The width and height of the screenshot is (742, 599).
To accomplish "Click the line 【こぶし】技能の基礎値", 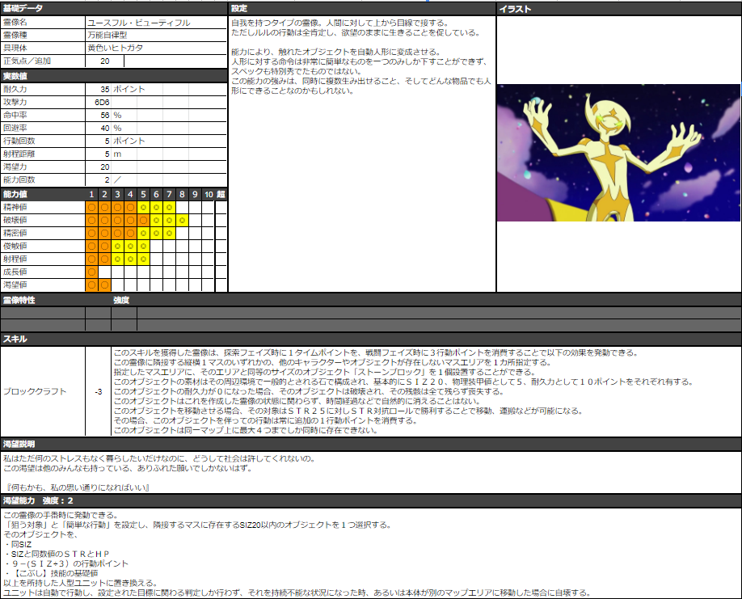I will (52, 573).
